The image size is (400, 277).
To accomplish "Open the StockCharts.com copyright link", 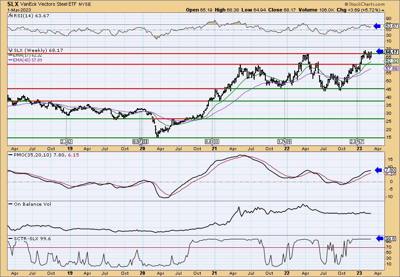I will tap(364, 4).
